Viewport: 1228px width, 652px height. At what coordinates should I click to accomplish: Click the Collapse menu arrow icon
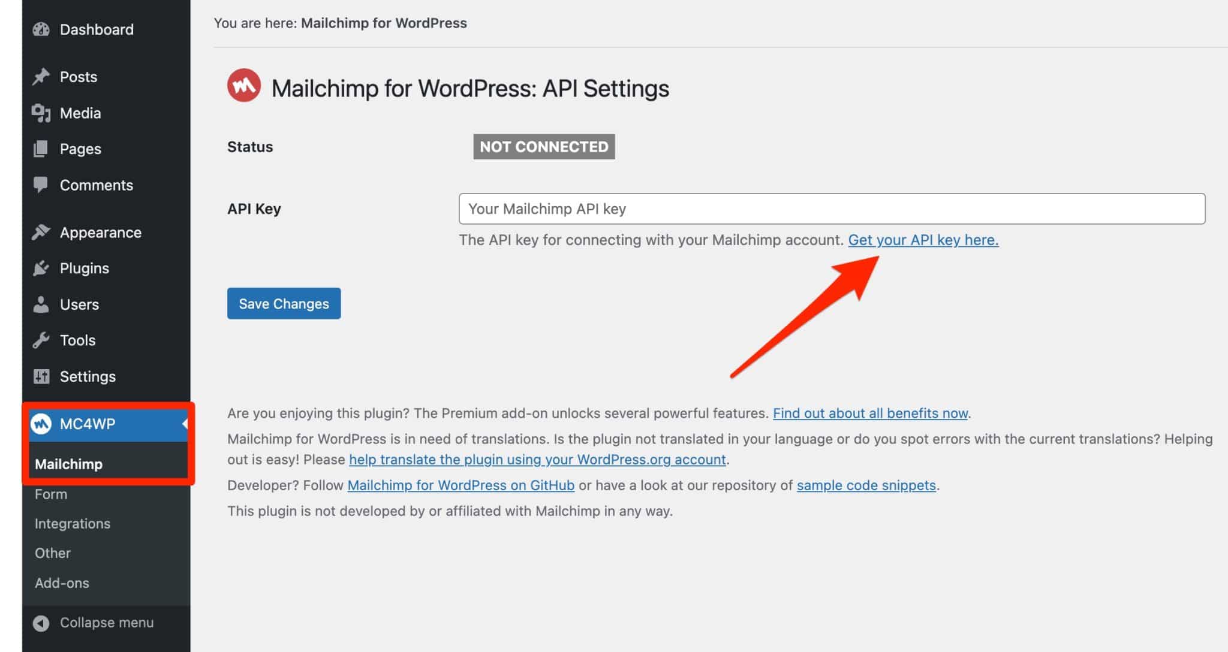pos(41,623)
